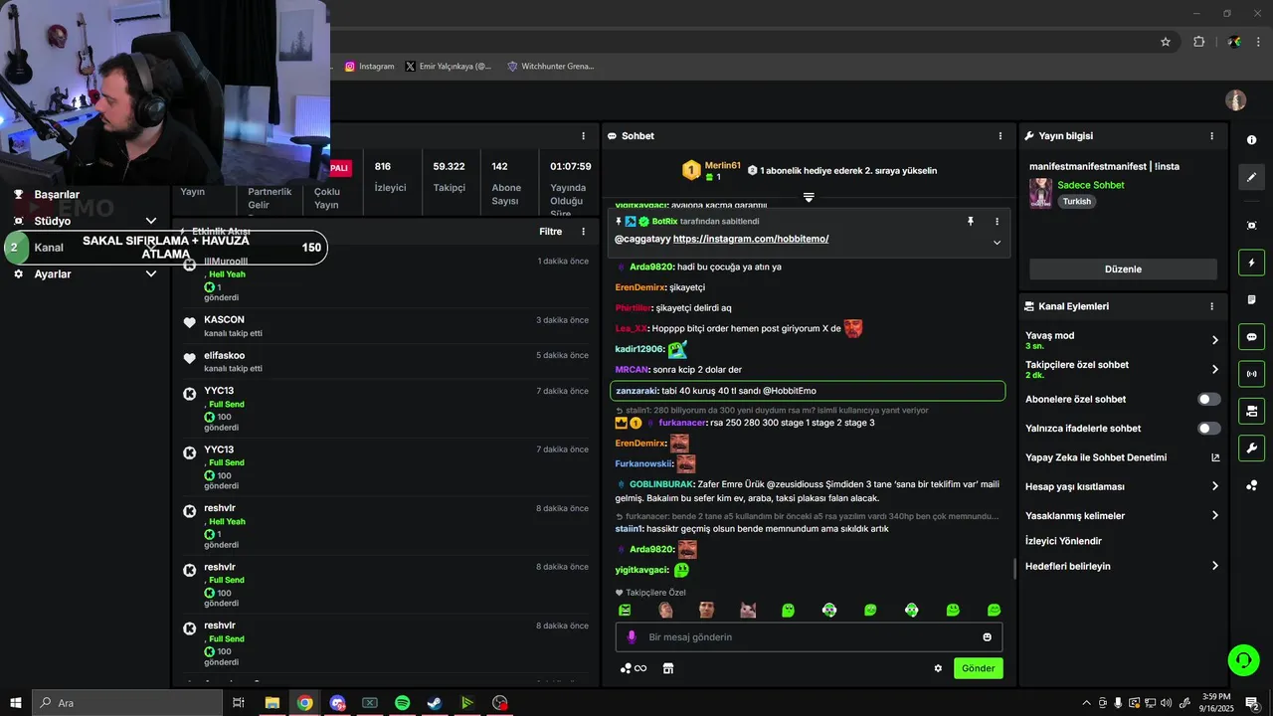Pick the first green emote in quick row
Image resolution: width=1273 pixels, height=716 pixels.
[625, 610]
